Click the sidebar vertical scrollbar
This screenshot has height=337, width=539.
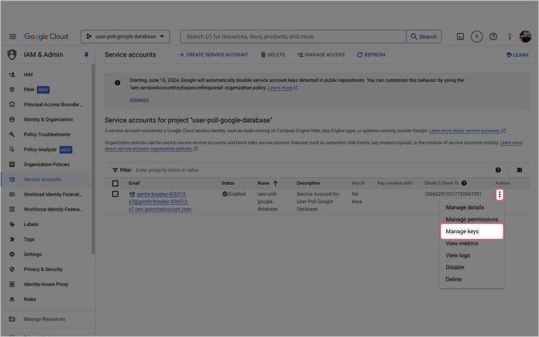(93, 159)
